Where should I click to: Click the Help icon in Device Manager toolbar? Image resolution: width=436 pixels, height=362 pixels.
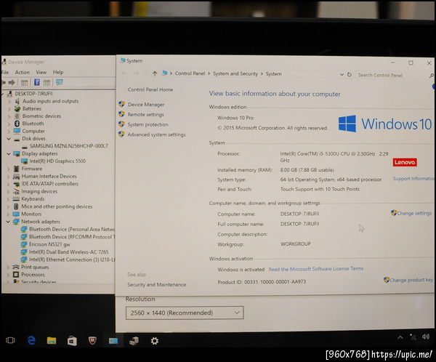point(37,82)
